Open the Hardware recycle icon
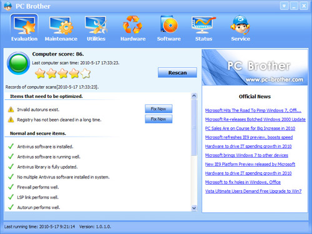This screenshot has width=312, height=234. tap(133, 25)
